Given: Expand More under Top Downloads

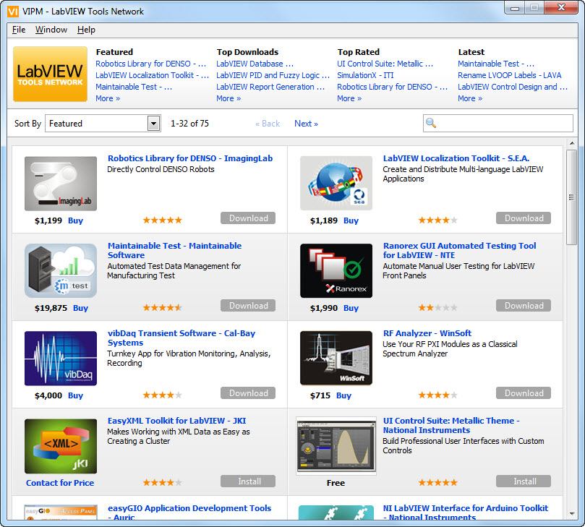Looking at the screenshot, I should (x=229, y=98).
